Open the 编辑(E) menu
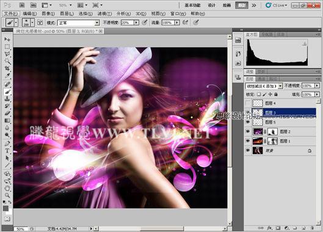This screenshot has width=323, height=232. click(x=30, y=13)
